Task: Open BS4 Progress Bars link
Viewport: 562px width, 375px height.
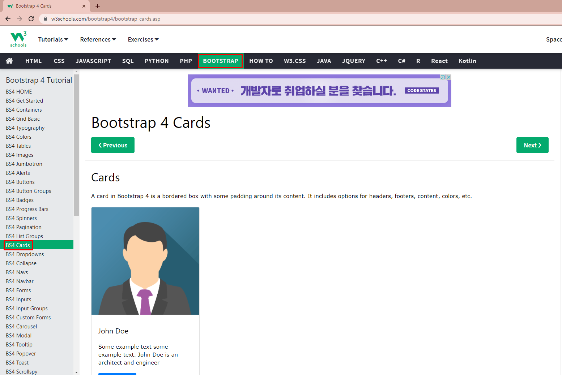Action: pos(27,209)
